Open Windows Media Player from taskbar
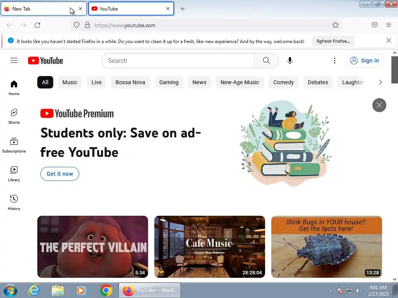The image size is (398, 298). 82,290
